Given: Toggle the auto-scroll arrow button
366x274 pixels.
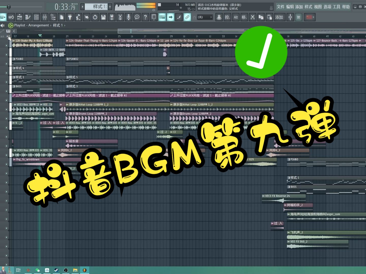Looking at the screenshot, I should (x=171, y=17).
